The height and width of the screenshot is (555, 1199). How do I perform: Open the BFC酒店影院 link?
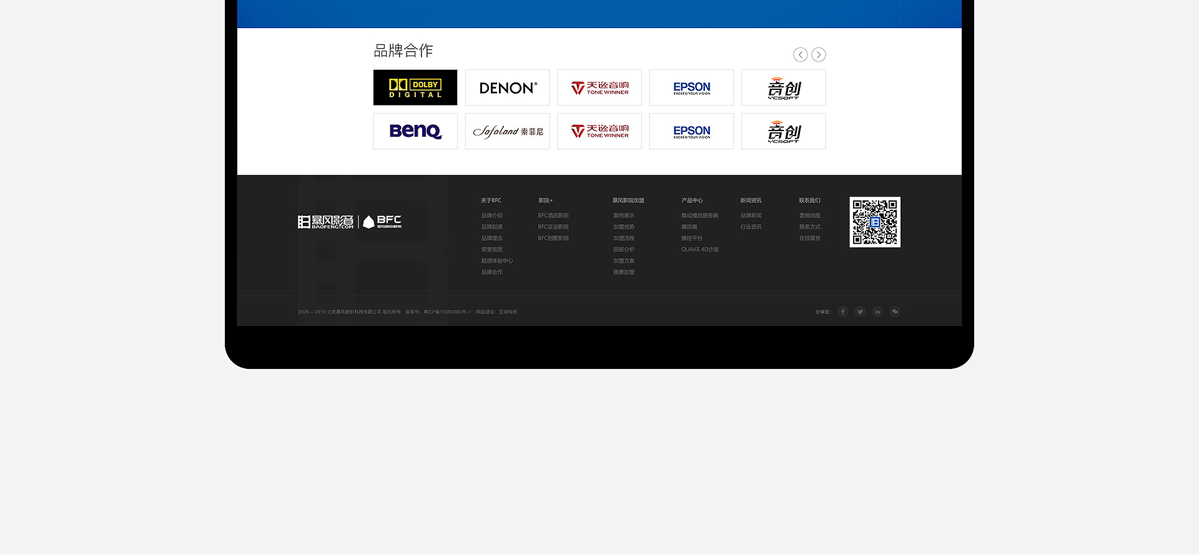pyautogui.click(x=553, y=215)
